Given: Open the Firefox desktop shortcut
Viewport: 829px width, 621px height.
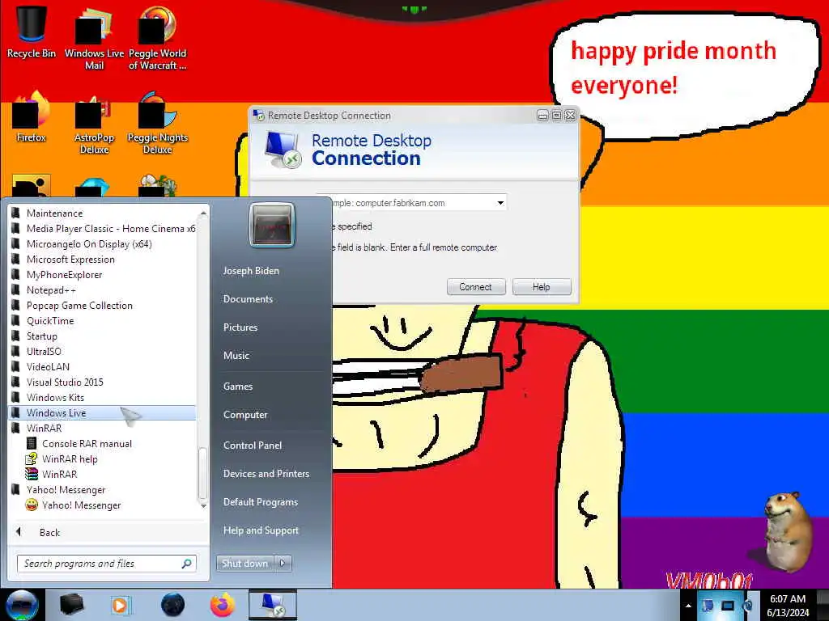Looking at the screenshot, I should pos(32,117).
